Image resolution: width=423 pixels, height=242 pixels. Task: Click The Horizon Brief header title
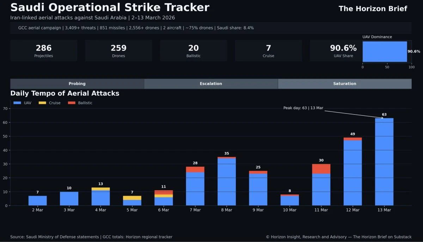373,9
